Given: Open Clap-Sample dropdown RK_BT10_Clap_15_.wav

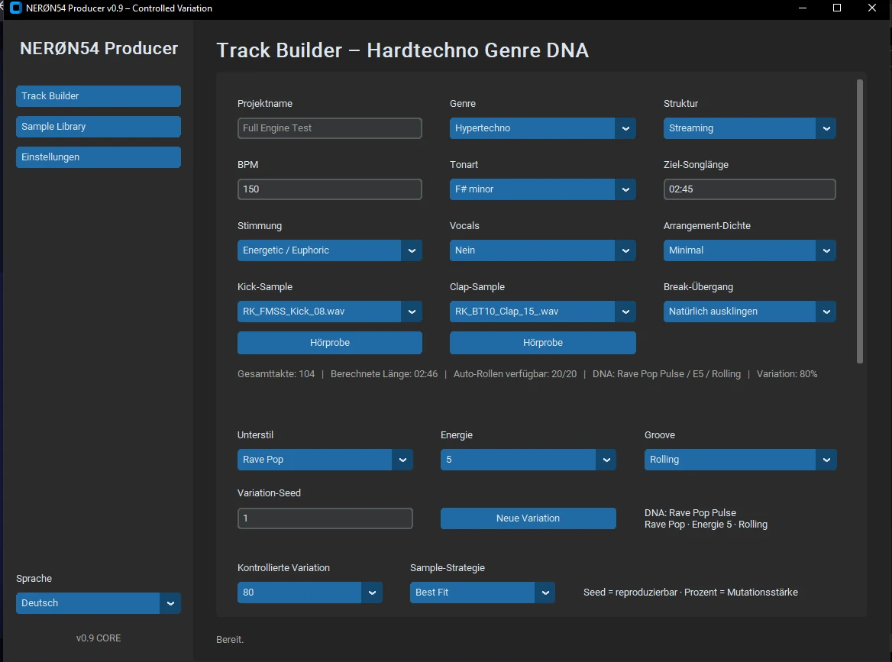Looking at the screenshot, I should coord(543,312).
